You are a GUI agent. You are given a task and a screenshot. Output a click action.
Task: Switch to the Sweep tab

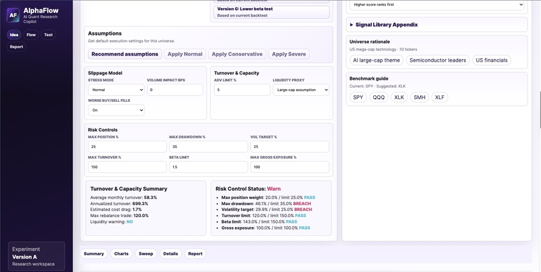coord(146,254)
